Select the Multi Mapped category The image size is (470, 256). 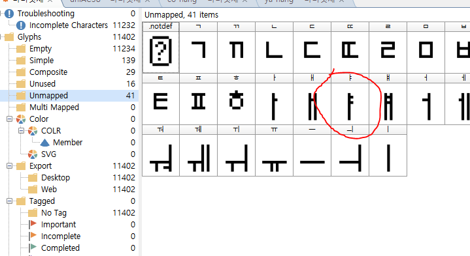pos(69,107)
